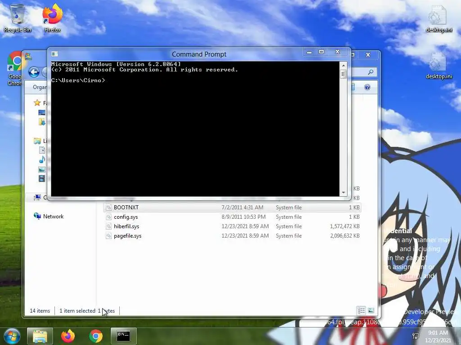Open File Explorer from the taskbar
The image size is (461, 345).
pos(40,336)
